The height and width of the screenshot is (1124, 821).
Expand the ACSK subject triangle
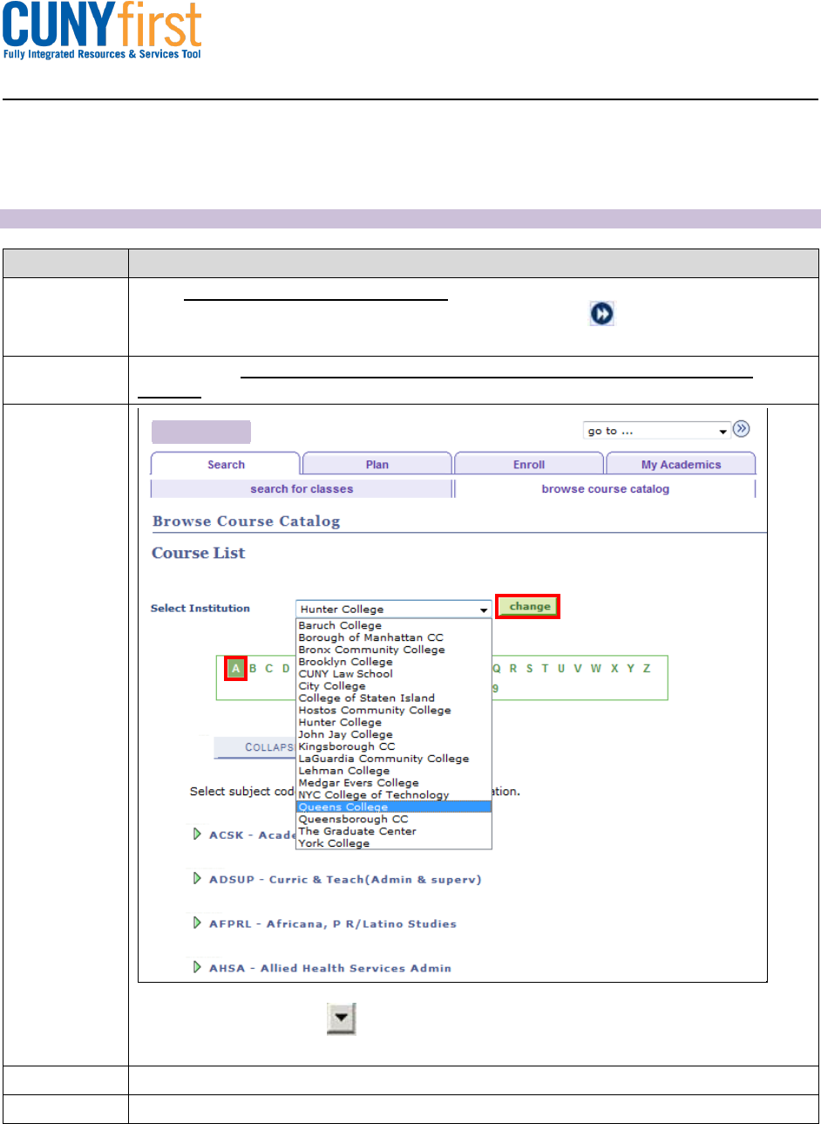point(198,834)
